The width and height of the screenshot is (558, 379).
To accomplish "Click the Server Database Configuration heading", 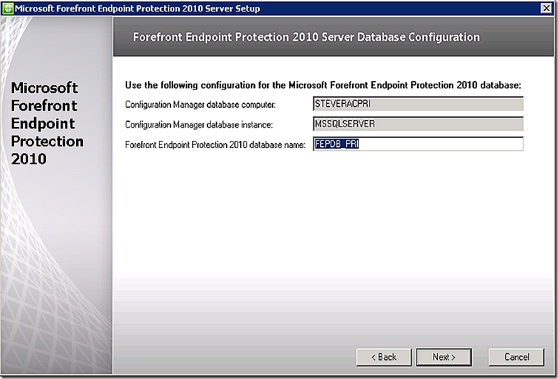I will pyautogui.click(x=306, y=37).
